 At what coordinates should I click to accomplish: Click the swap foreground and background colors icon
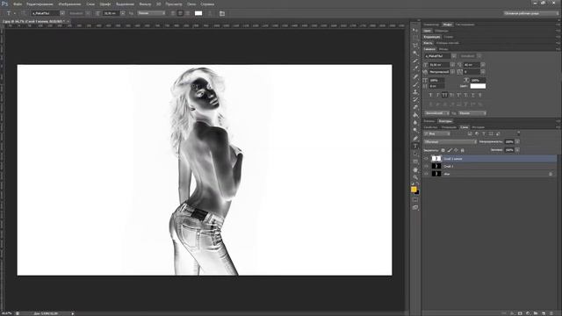pos(418,183)
